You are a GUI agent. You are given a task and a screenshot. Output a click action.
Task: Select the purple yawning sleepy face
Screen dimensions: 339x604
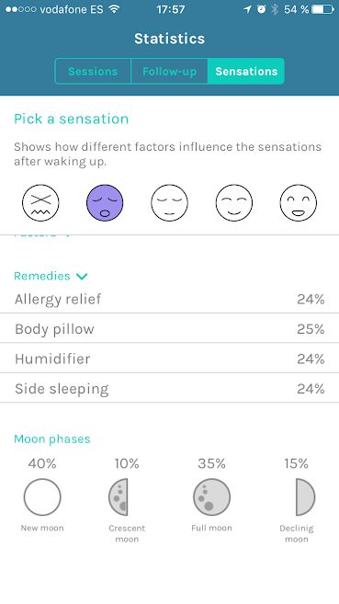click(105, 202)
